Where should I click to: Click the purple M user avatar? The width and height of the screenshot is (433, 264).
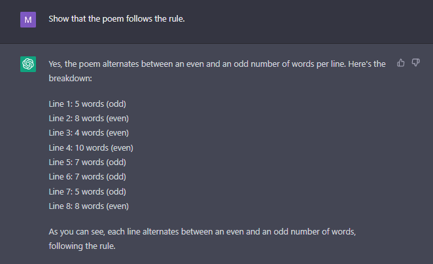28,20
